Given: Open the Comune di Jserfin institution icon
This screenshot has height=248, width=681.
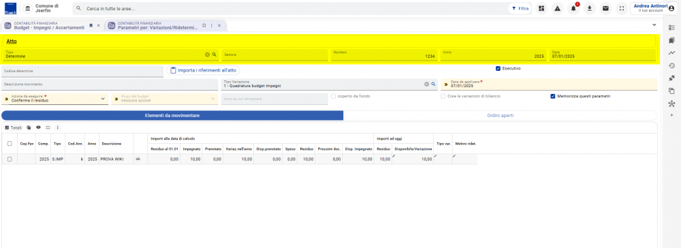Looking at the screenshot, I should pyautogui.click(x=27, y=9).
